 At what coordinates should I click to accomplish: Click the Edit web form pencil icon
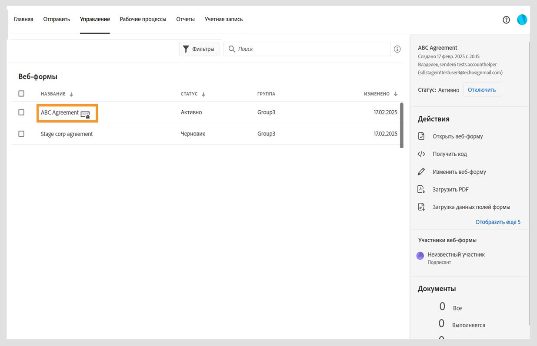(421, 172)
